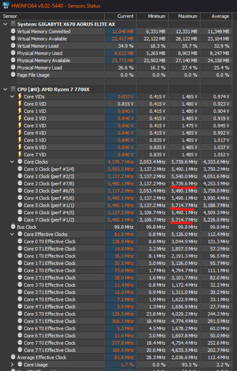Click the HWiNFO64 app icon in title bar
Viewport: 237px width, 371px height.
[x=6, y=6]
